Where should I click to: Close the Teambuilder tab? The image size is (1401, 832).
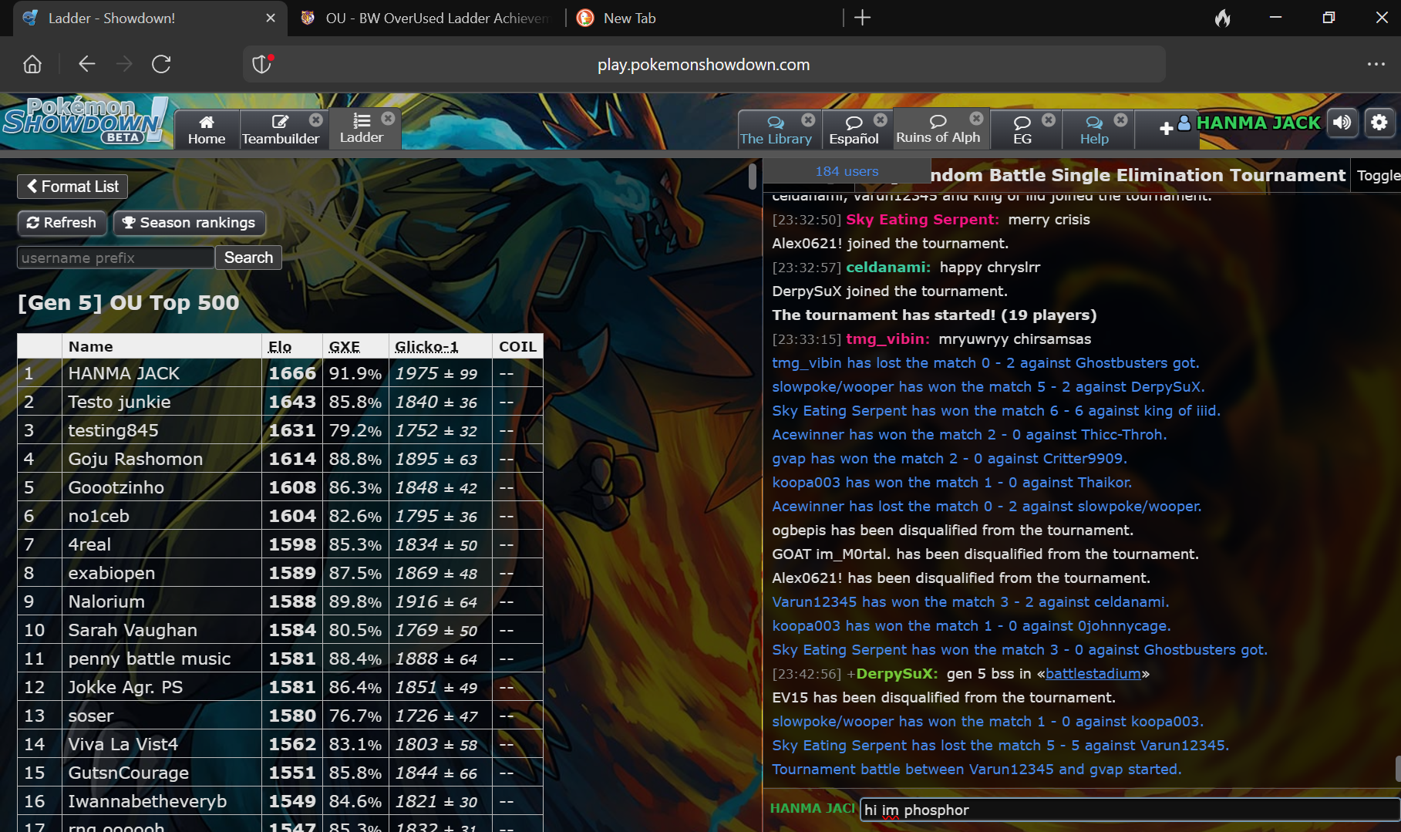(316, 120)
